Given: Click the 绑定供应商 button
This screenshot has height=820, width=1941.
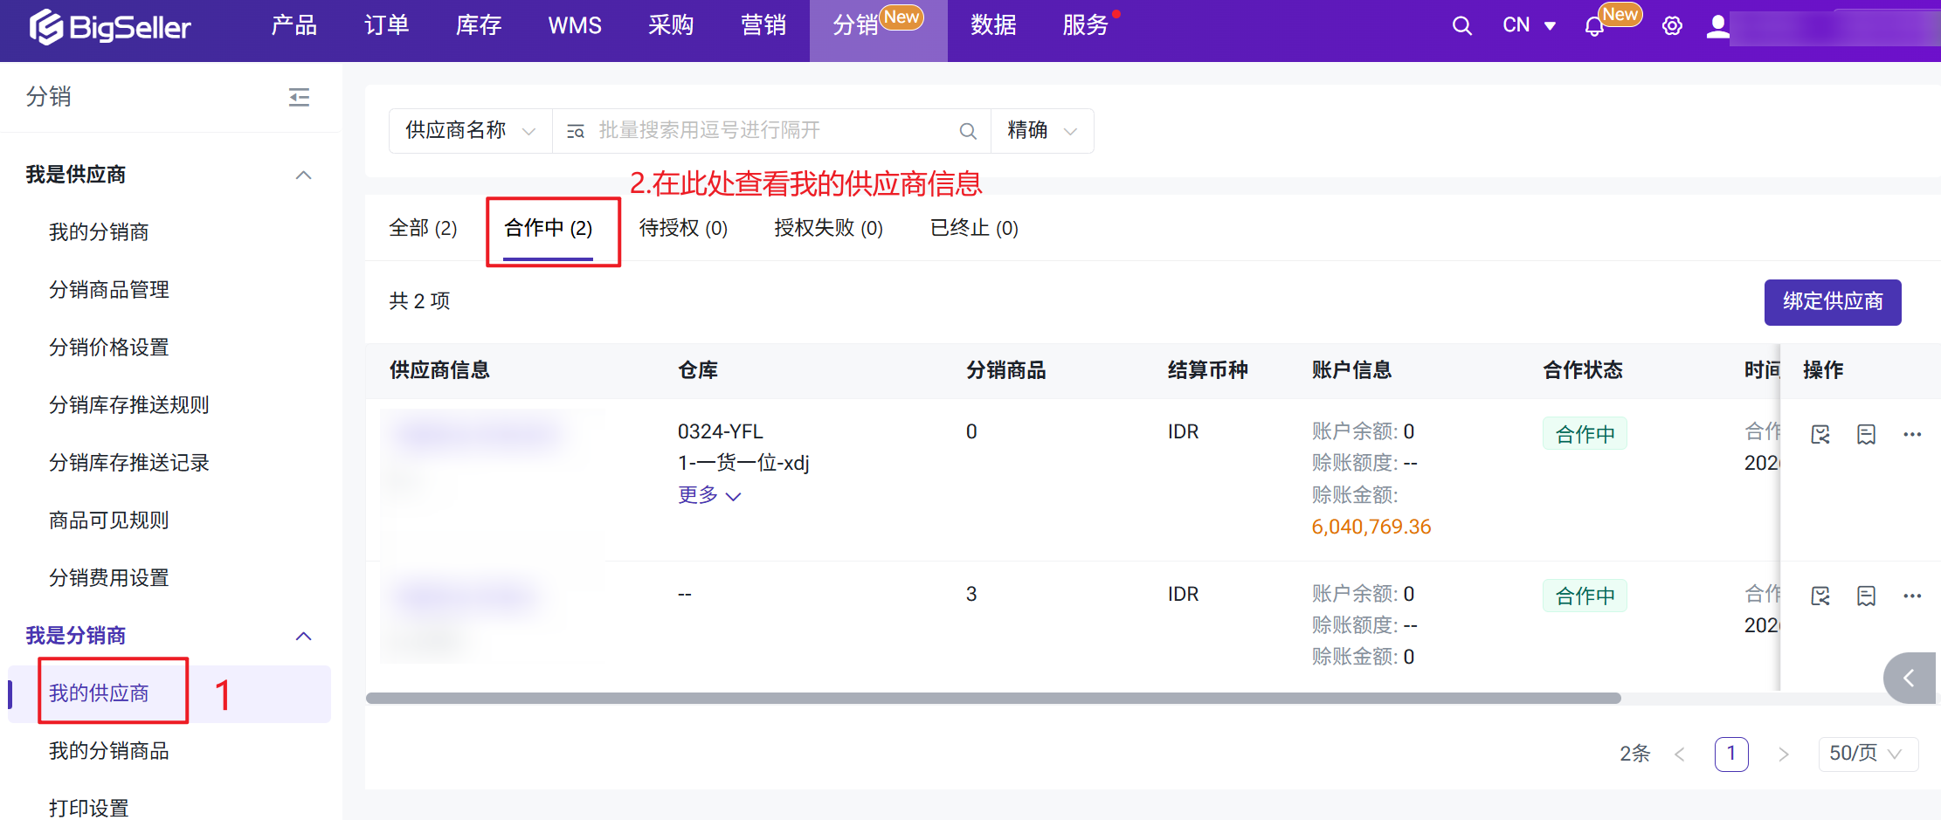Looking at the screenshot, I should [1832, 302].
